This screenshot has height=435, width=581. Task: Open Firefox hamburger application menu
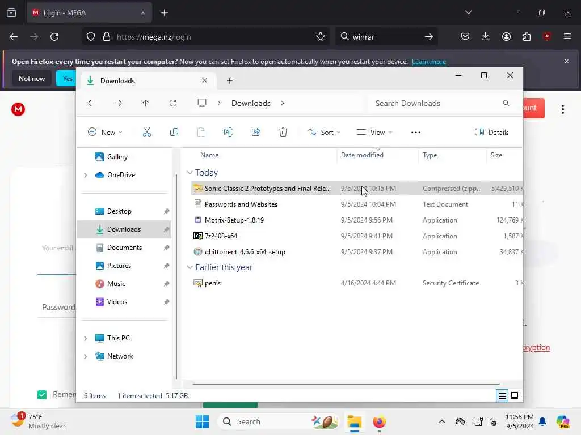click(x=567, y=36)
